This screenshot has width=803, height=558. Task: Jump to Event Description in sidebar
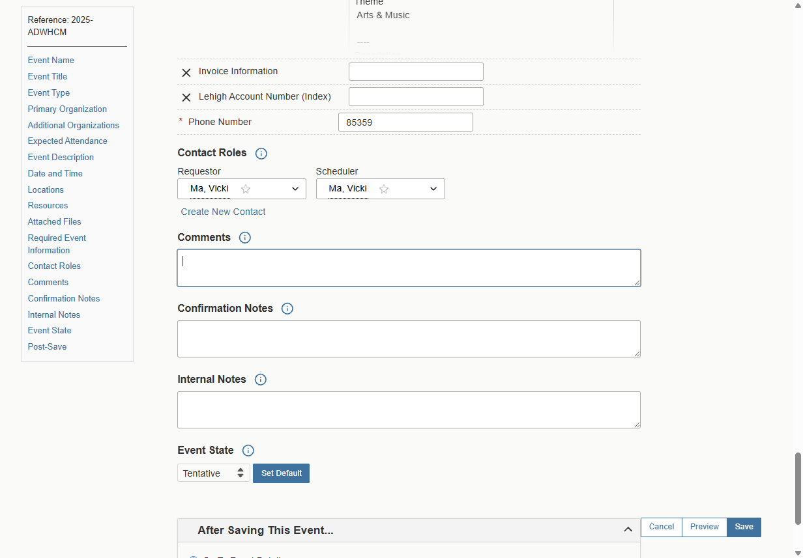pos(61,157)
